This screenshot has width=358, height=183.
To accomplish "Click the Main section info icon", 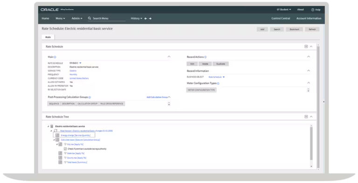I will pyautogui.click(x=55, y=57).
